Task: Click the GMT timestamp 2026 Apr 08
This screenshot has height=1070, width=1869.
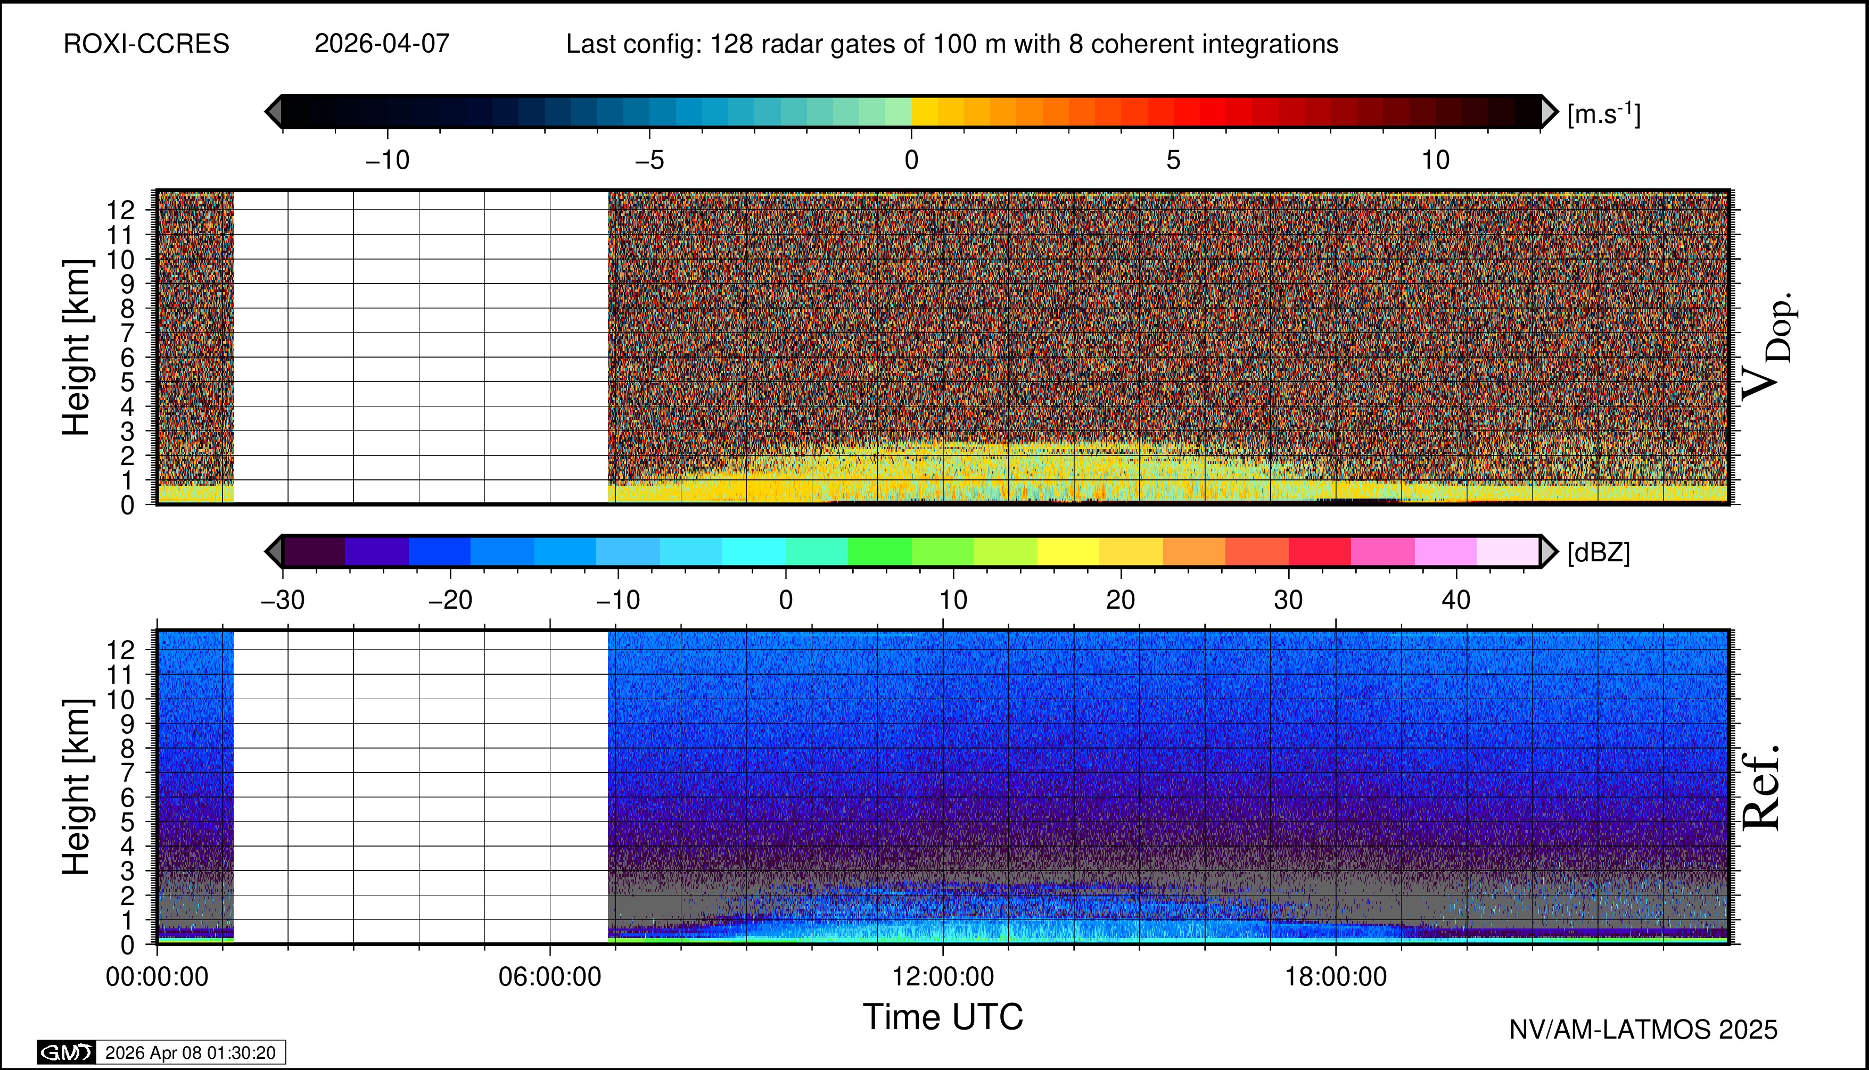Action: [191, 1052]
